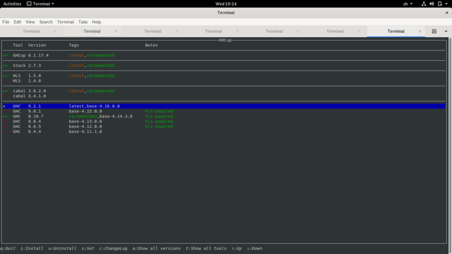Click the Notes column header

(x=151, y=45)
